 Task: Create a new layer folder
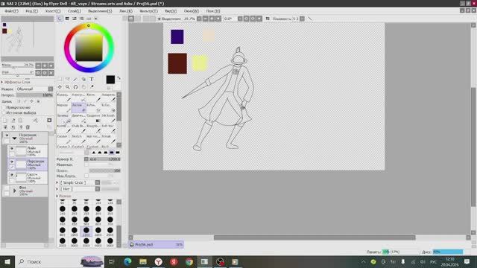[x=20, y=121]
